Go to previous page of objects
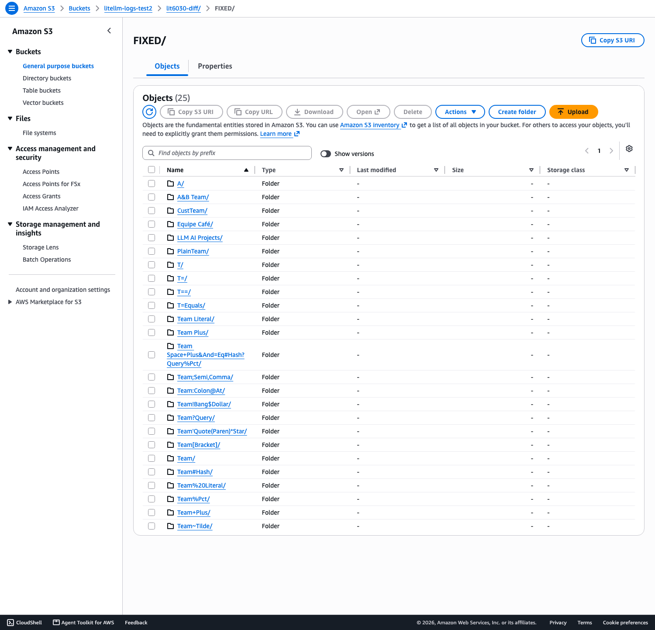Viewport: 655px width, 630px height. [x=587, y=151]
